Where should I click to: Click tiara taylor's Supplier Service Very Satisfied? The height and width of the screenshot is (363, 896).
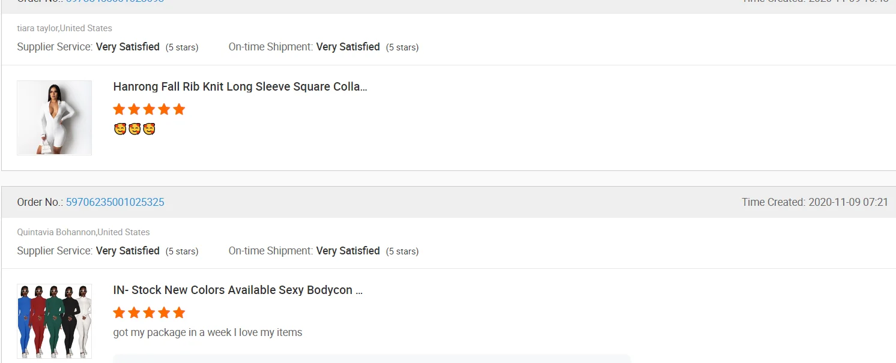coord(128,47)
